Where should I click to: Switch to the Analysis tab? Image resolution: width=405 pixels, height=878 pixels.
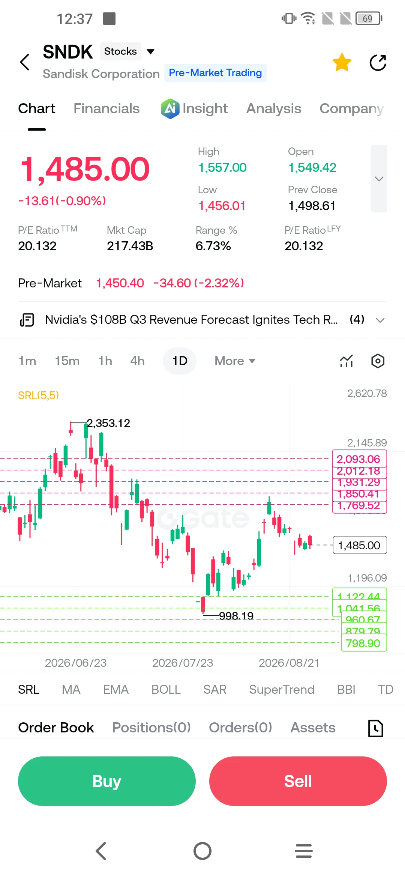point(274,109)
